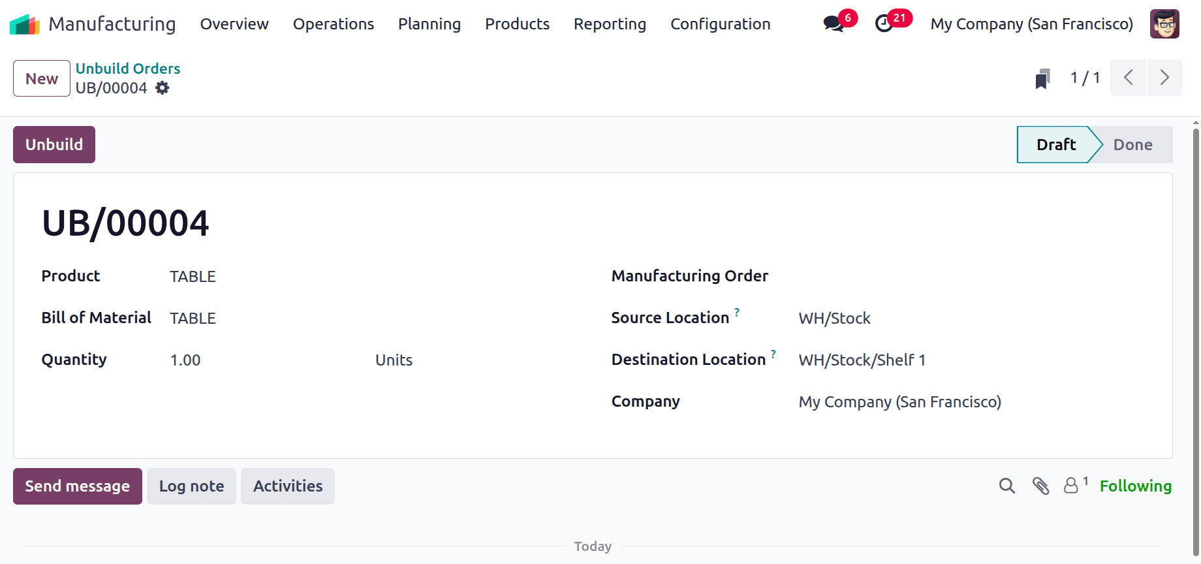The image size is (1201, 564).
Task: Open the gear actions menu beside UB/00004
Action: click(x=163, y=88)
